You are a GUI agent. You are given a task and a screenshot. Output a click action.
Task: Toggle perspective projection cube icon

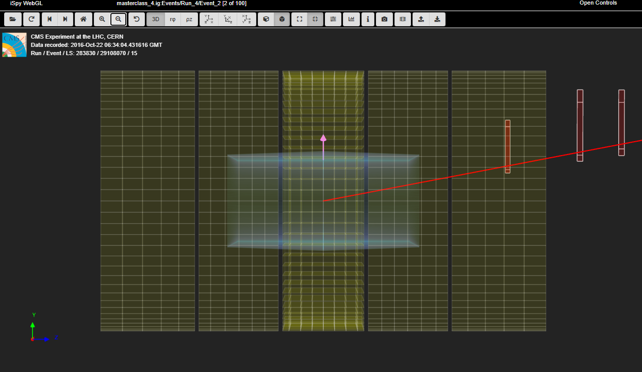coord(266,20)
